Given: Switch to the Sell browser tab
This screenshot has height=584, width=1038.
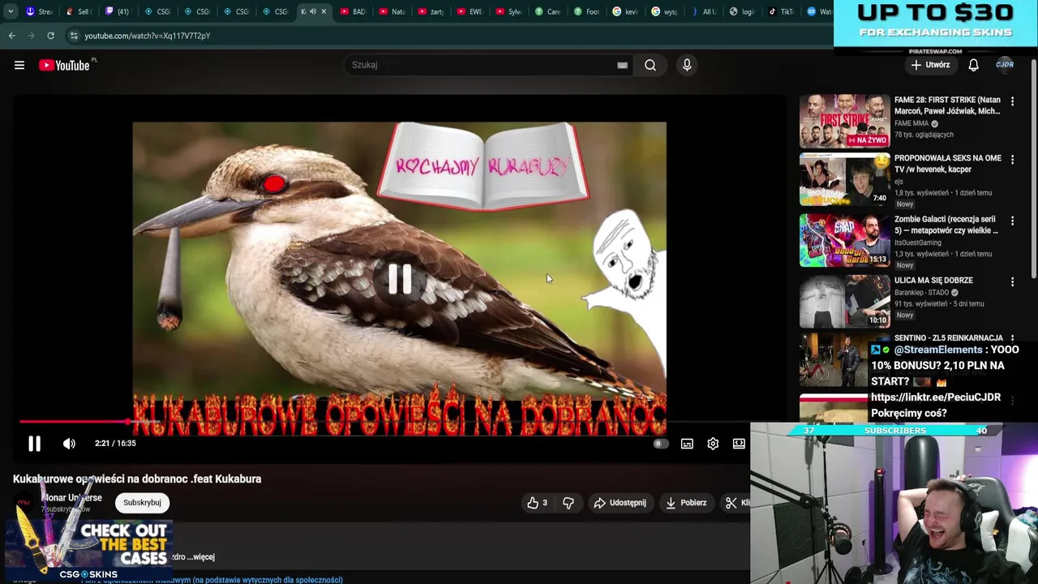Looking at the screenshot, I should pos(78,11).
